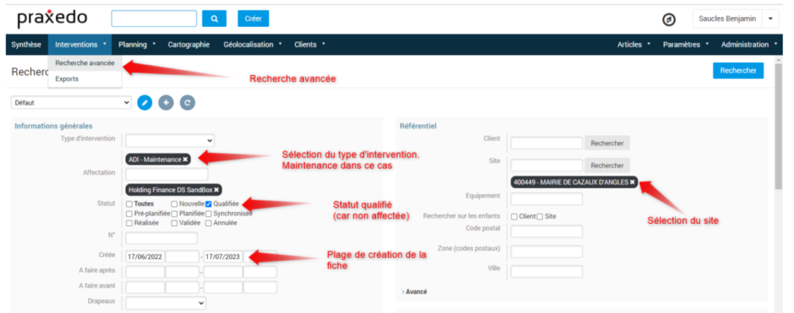Remove the ADI - Maintenance tag
794x313 pixels.
point(185,159)
